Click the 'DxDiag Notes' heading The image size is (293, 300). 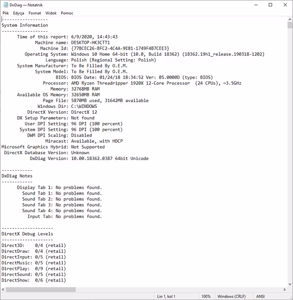coord(17,176)
